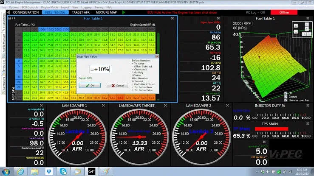Image resolution: width=314 pixels, height=176 pixels.
Task: Open the Windows Start menu
Action: click(6, 172)
